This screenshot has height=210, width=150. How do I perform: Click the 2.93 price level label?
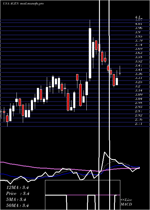139,107
